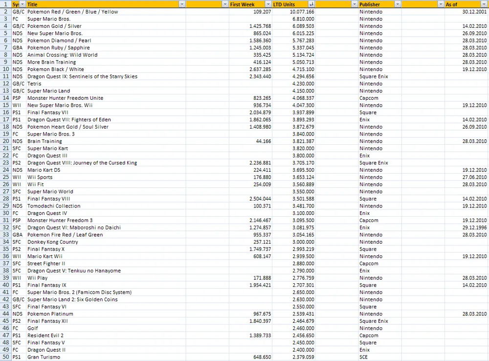Select the Gran Turismo title cell
The image size is (489, 361).
pos(44,357)
